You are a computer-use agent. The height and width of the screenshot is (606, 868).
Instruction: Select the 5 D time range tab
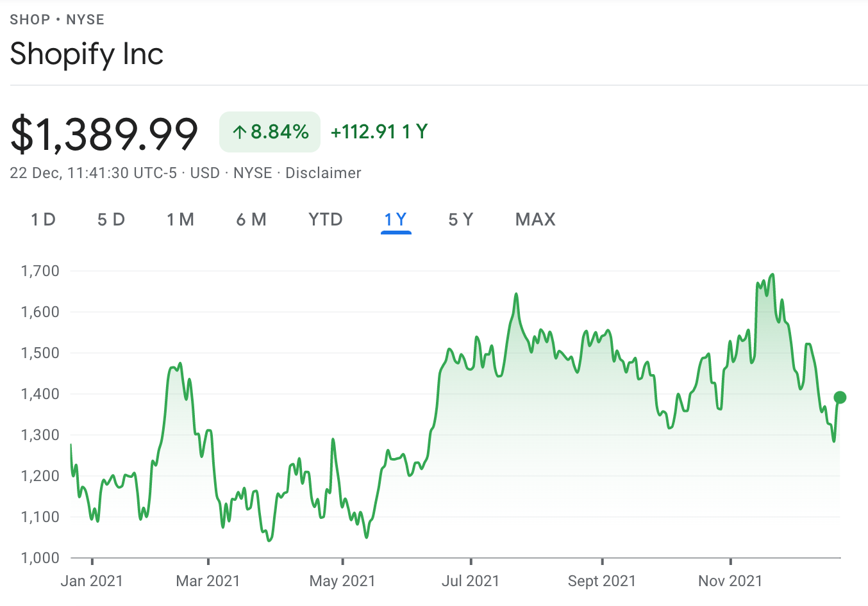111,220
